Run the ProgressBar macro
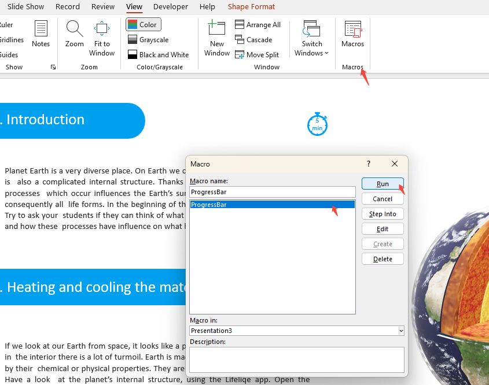 [x=383, y=183]
